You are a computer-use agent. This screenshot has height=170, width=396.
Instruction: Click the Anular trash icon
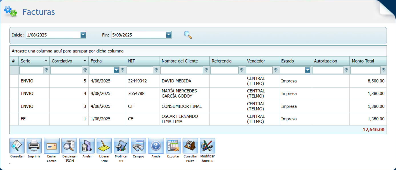(87, 146)
